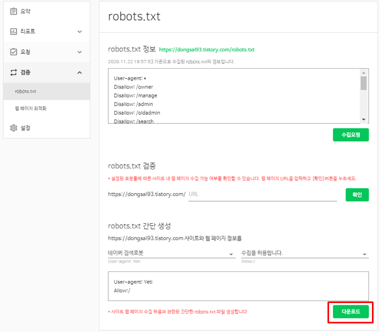Click the 리포트 chart icon
Viewport: 380px width, 332px height.
click(x=13, y=31)
